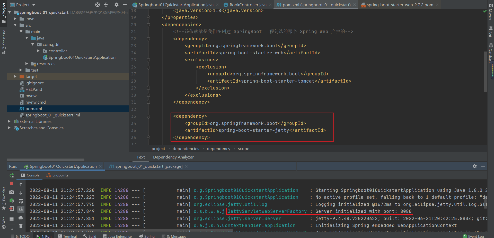494x238 pixels.
Task: Rerun the Springboot01QuickstartApplication run configuration
Action: pyautogui.click(x=12, y=175)
